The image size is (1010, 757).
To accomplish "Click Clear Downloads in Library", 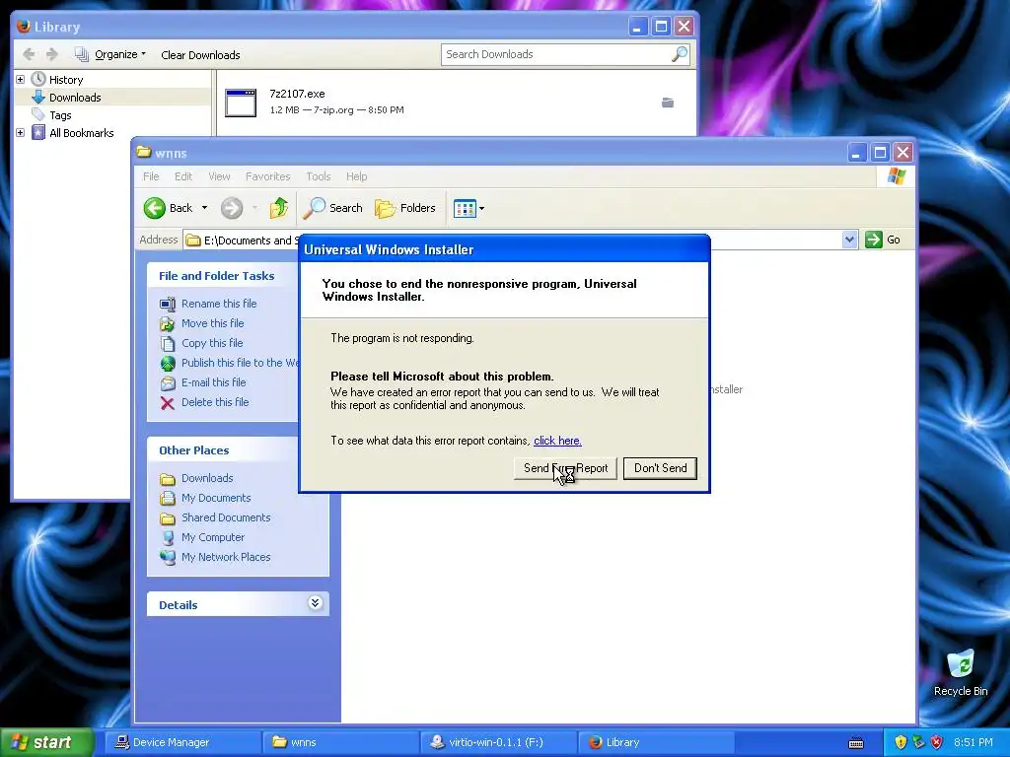I will [x=200, y=55].
